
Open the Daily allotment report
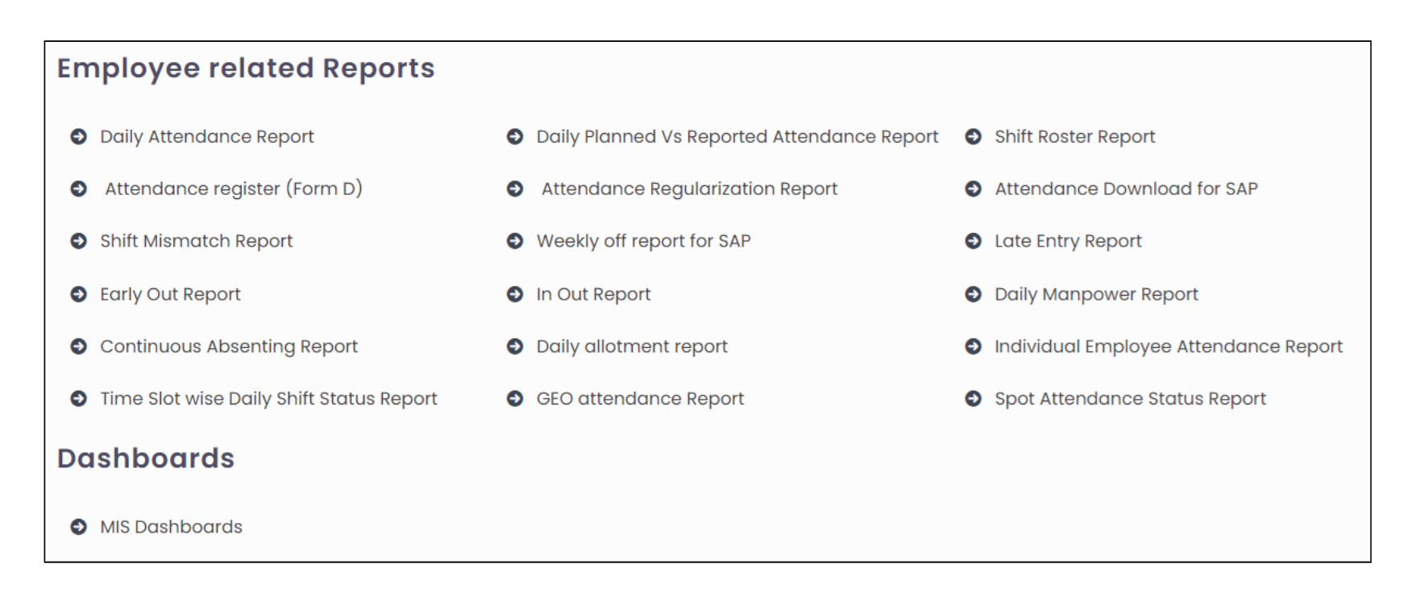[631, 346]
